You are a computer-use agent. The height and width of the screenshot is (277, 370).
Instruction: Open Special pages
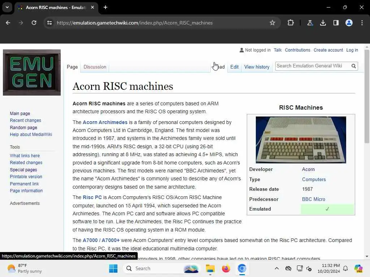23,170
